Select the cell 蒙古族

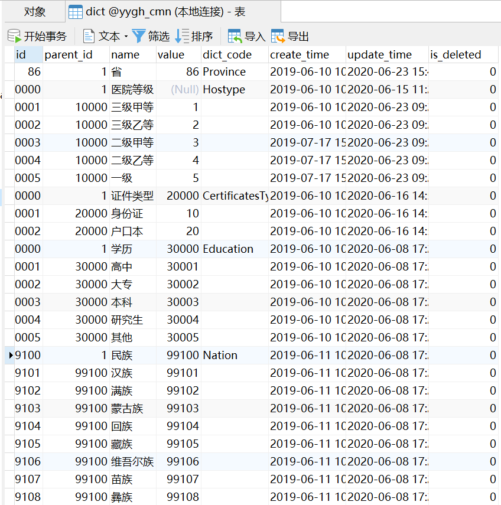tap(133, 408)
